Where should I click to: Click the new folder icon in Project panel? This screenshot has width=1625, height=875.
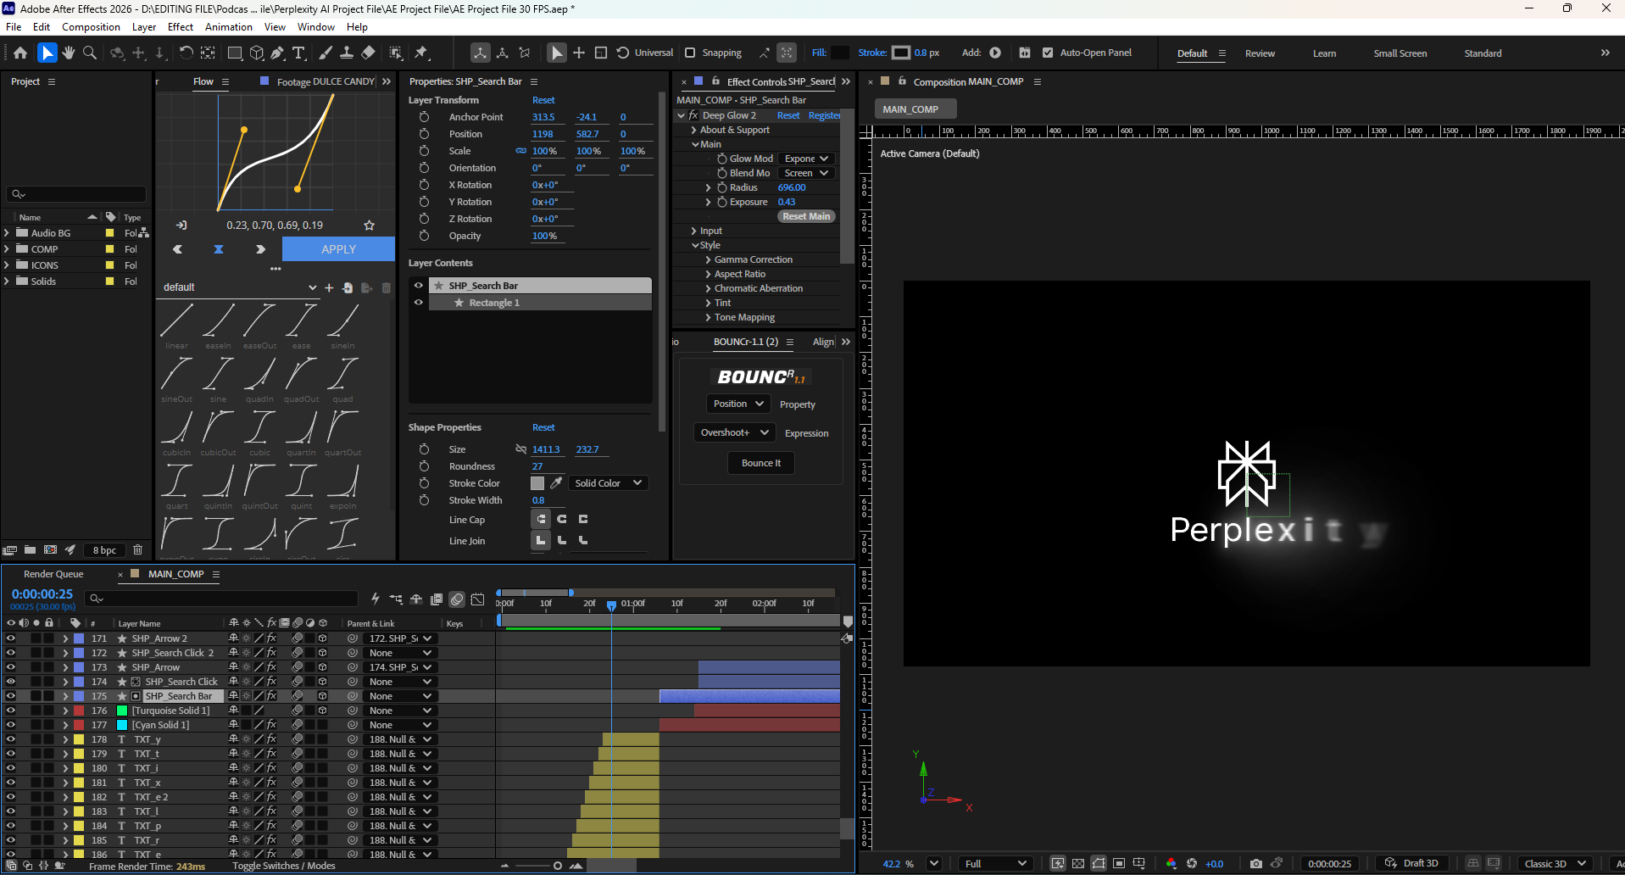(30, 549)
